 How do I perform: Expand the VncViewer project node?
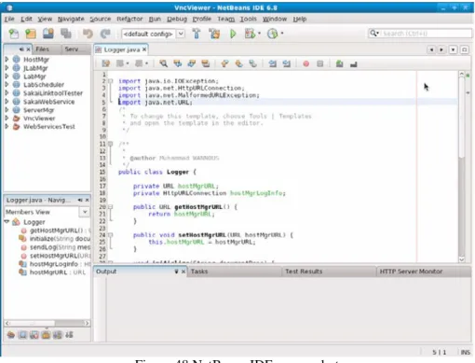pos(7,118)
